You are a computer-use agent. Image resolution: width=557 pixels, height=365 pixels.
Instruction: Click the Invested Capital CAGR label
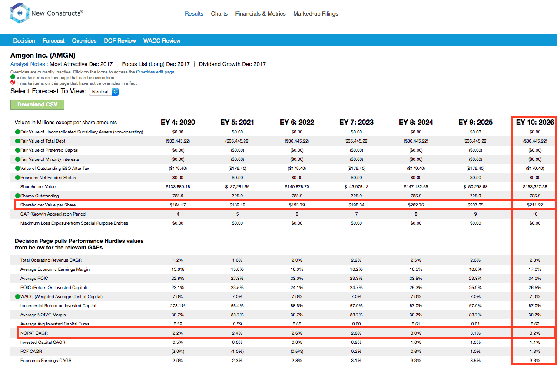(42, 342)
